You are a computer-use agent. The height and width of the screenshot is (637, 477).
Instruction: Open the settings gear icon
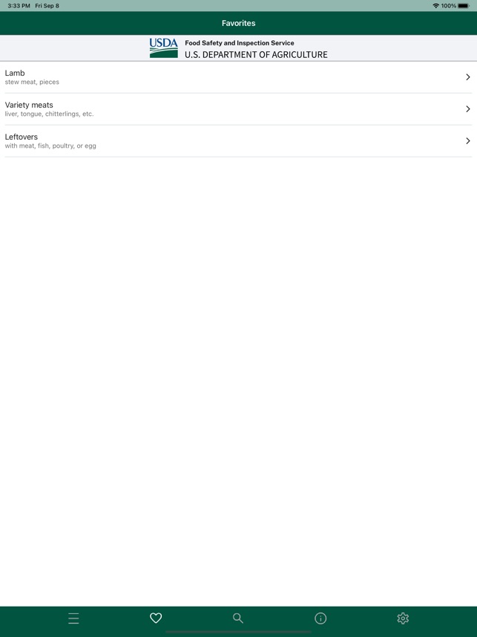(403, 618)
